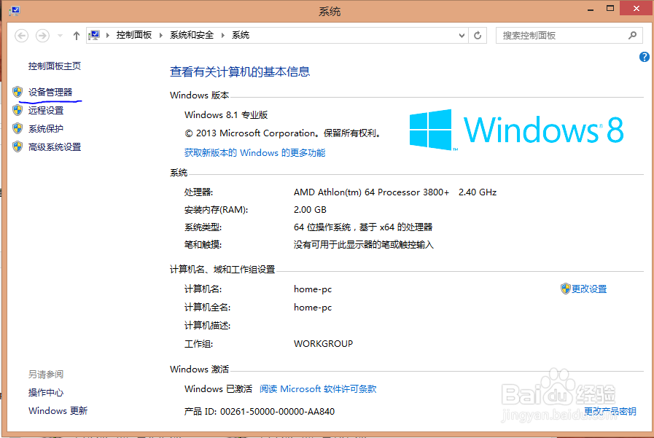Viewport: 654px width, 438px height.
Task: Expand the chevron after 系统和安全 breadcrumb
Action: tap(222, 36)
